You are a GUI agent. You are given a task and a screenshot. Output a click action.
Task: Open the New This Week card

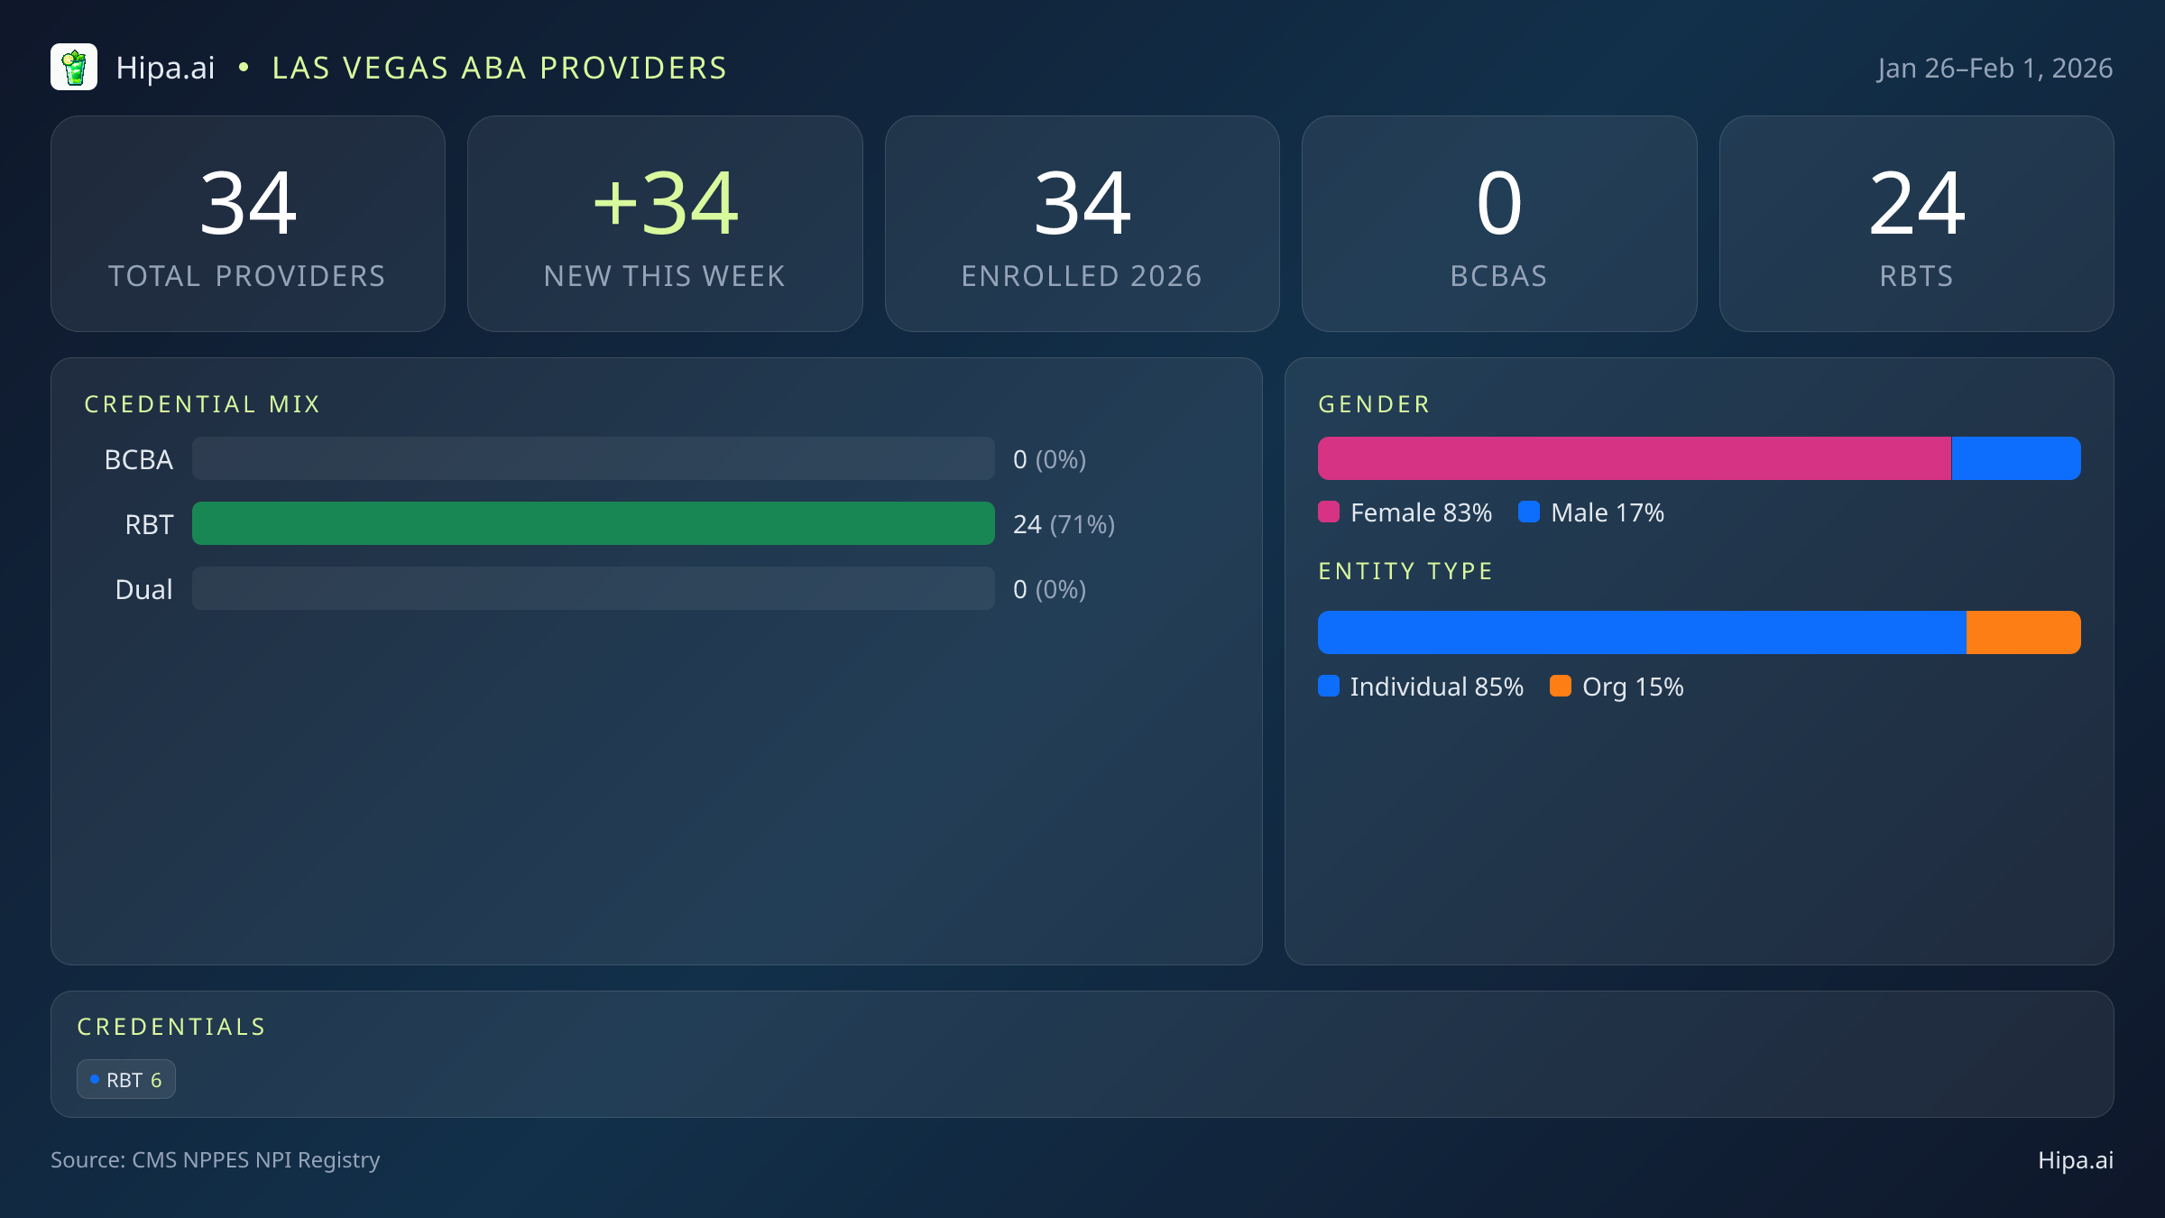point(665,224)
